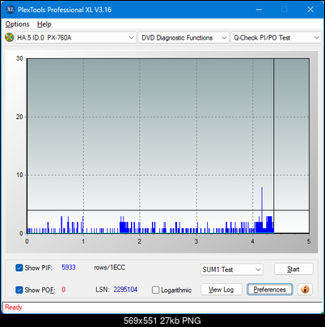Open the Preferences button
Screen dimensions: 325x327
(x=270, y=290)
